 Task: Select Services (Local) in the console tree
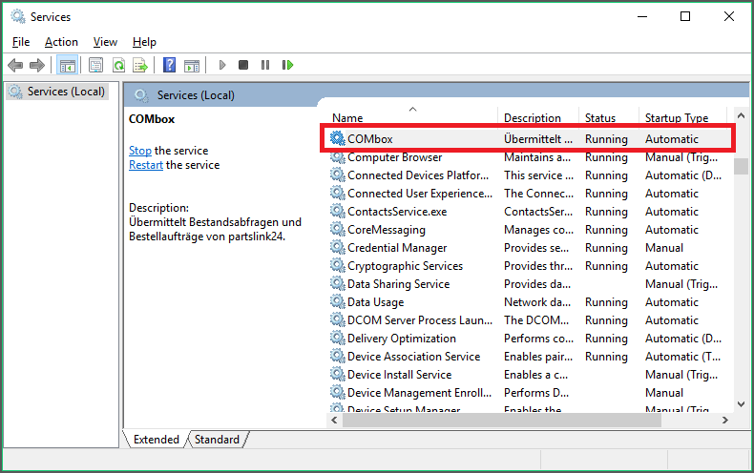65,92
